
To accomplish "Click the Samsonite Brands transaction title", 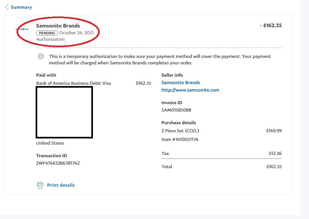I will 58,26.
